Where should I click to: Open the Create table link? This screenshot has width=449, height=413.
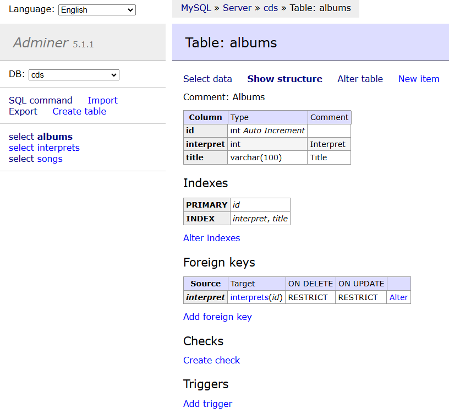(x=79, y=111)
